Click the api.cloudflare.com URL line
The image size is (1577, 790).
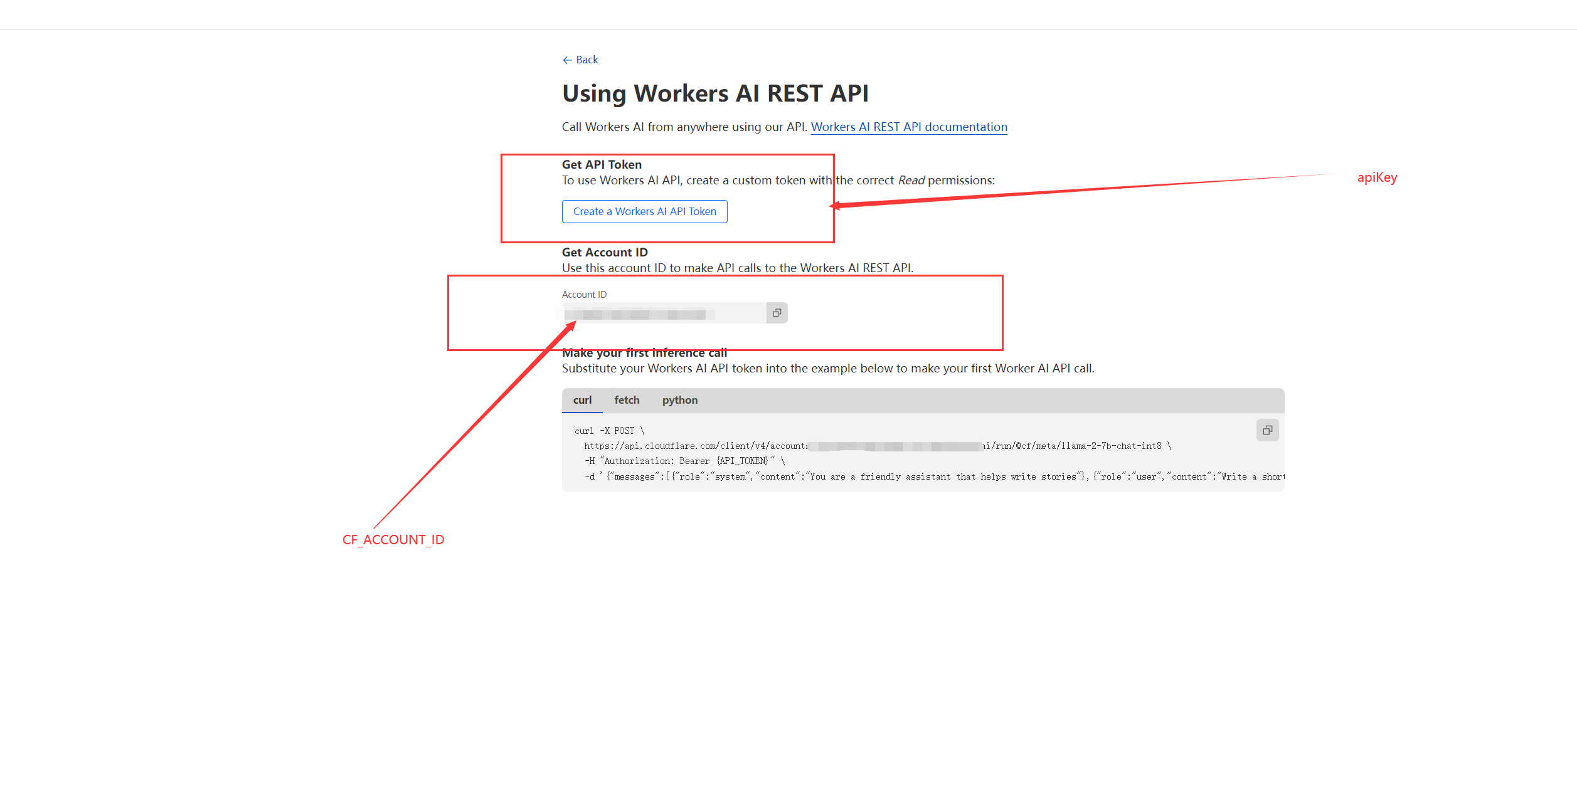(x=878, y=446)
